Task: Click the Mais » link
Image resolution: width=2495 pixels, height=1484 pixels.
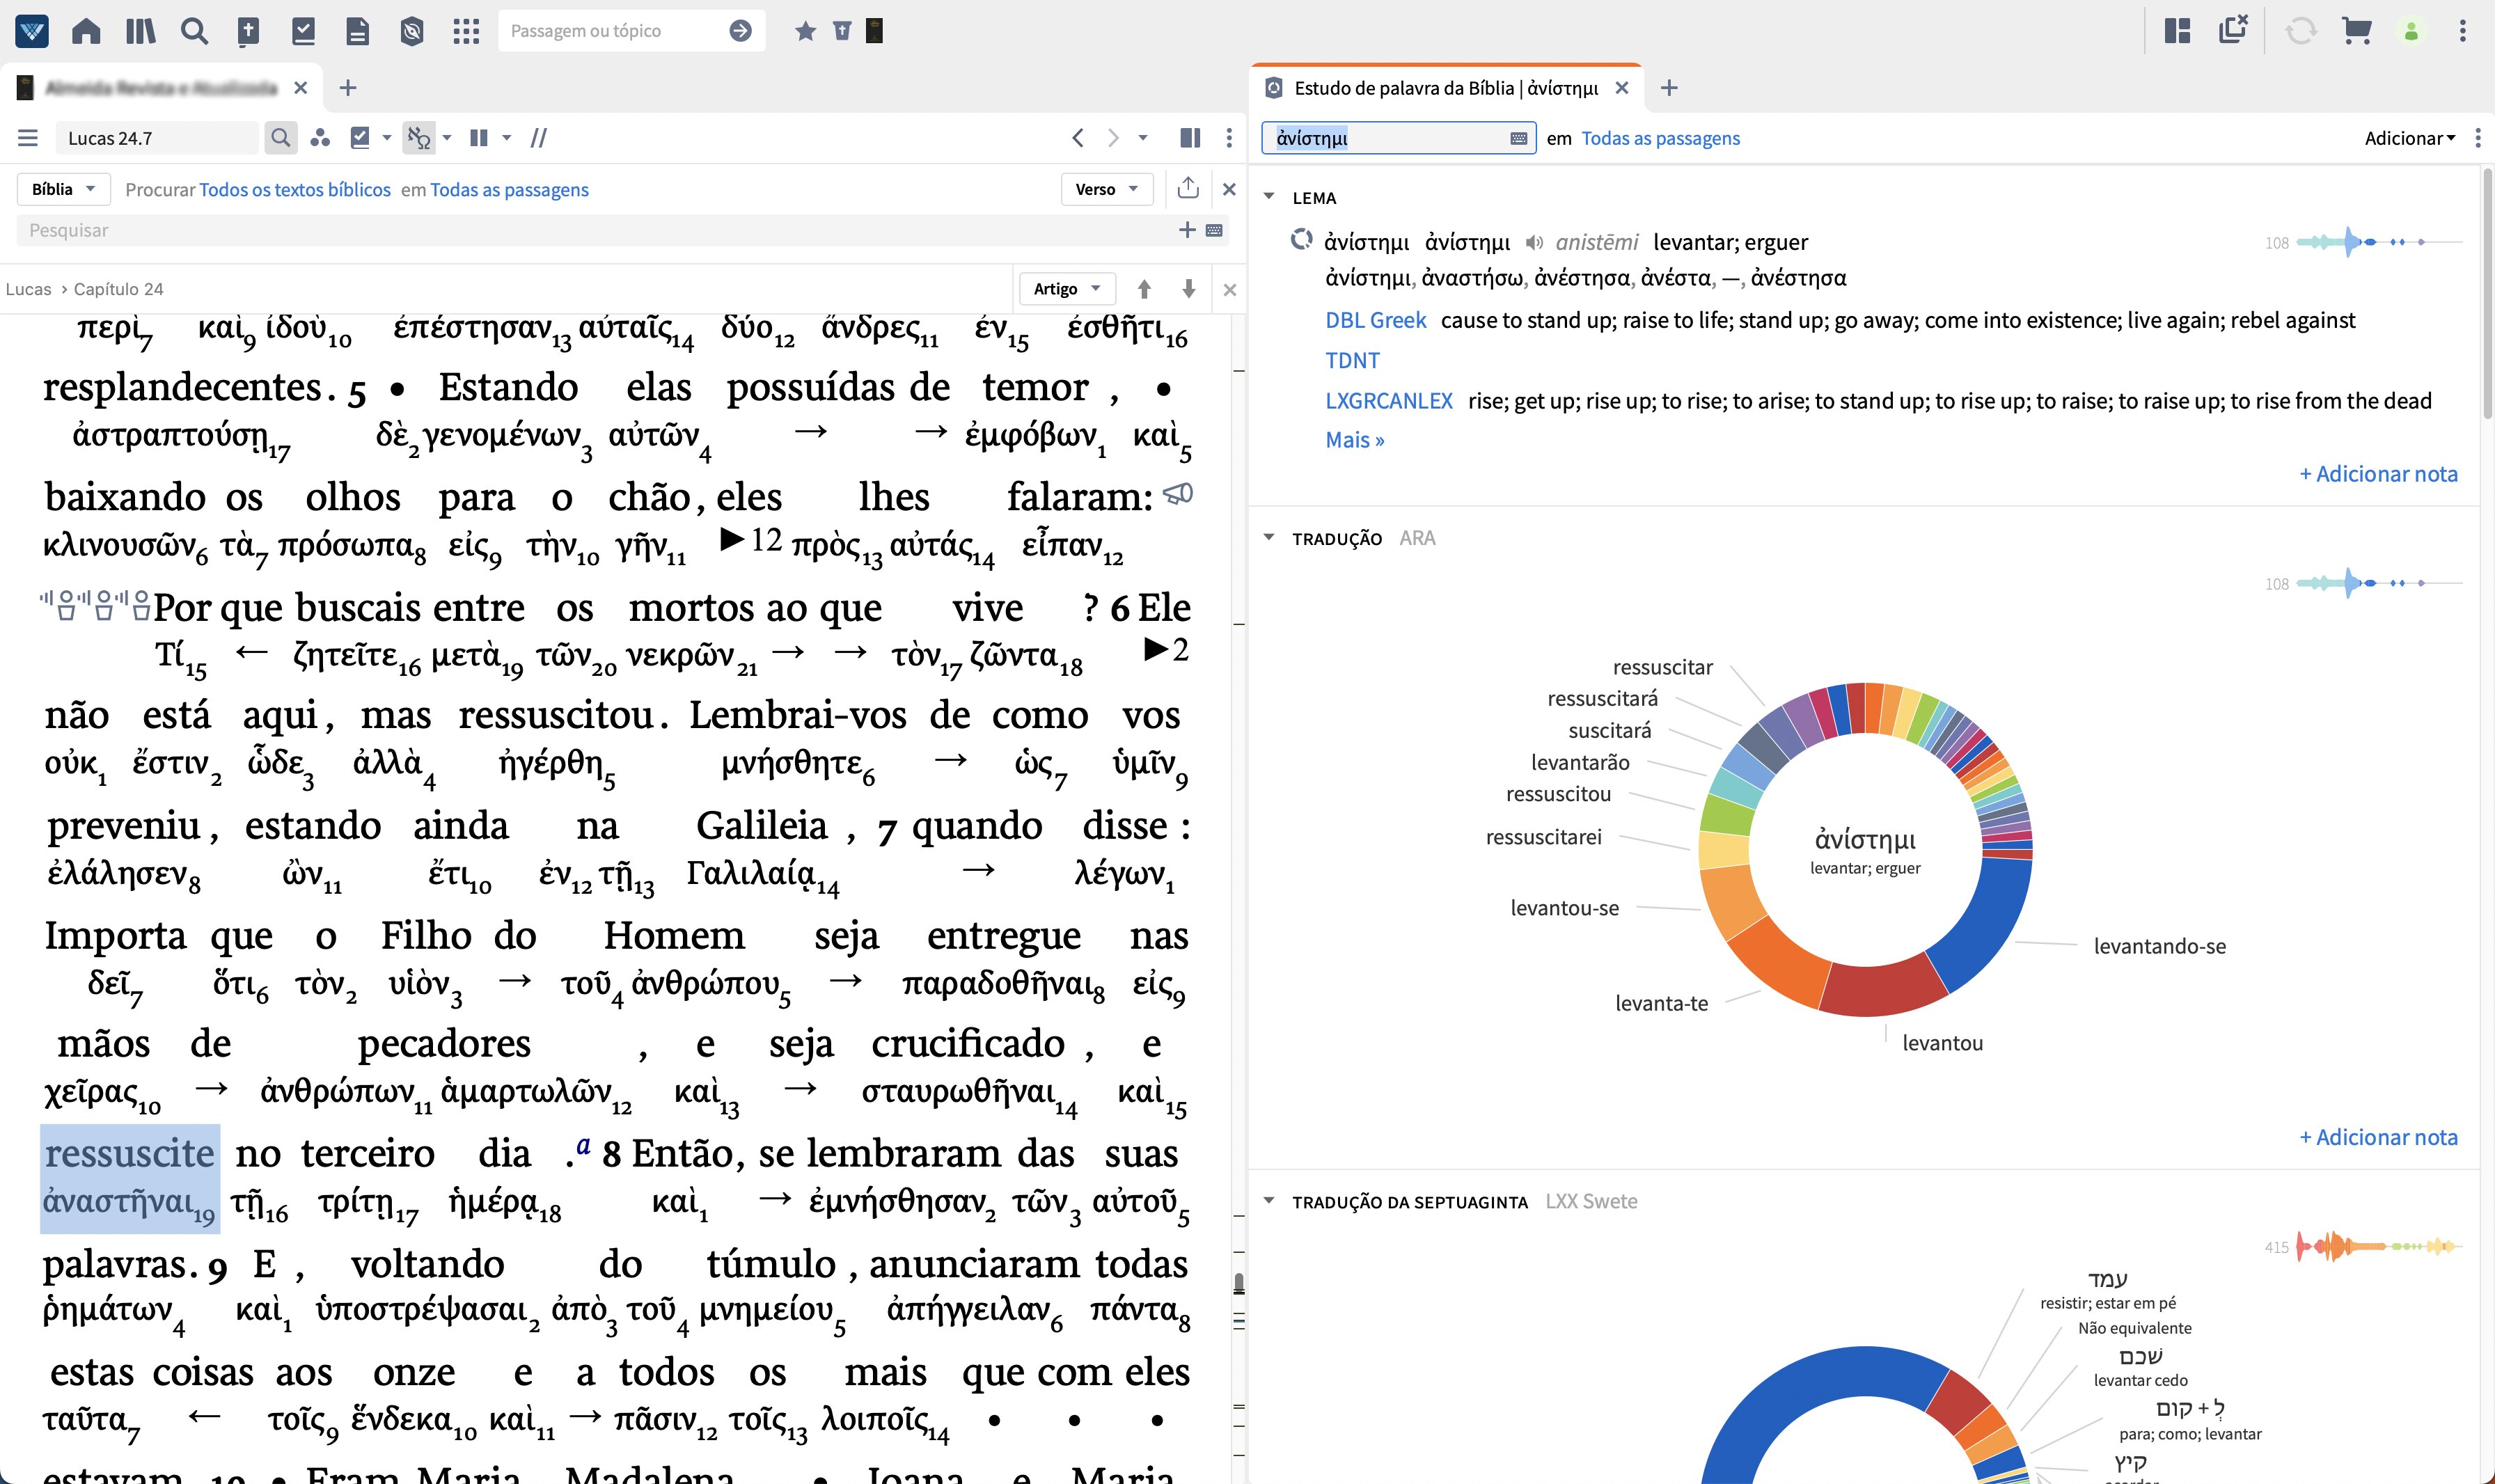Action: point(1354,440)
